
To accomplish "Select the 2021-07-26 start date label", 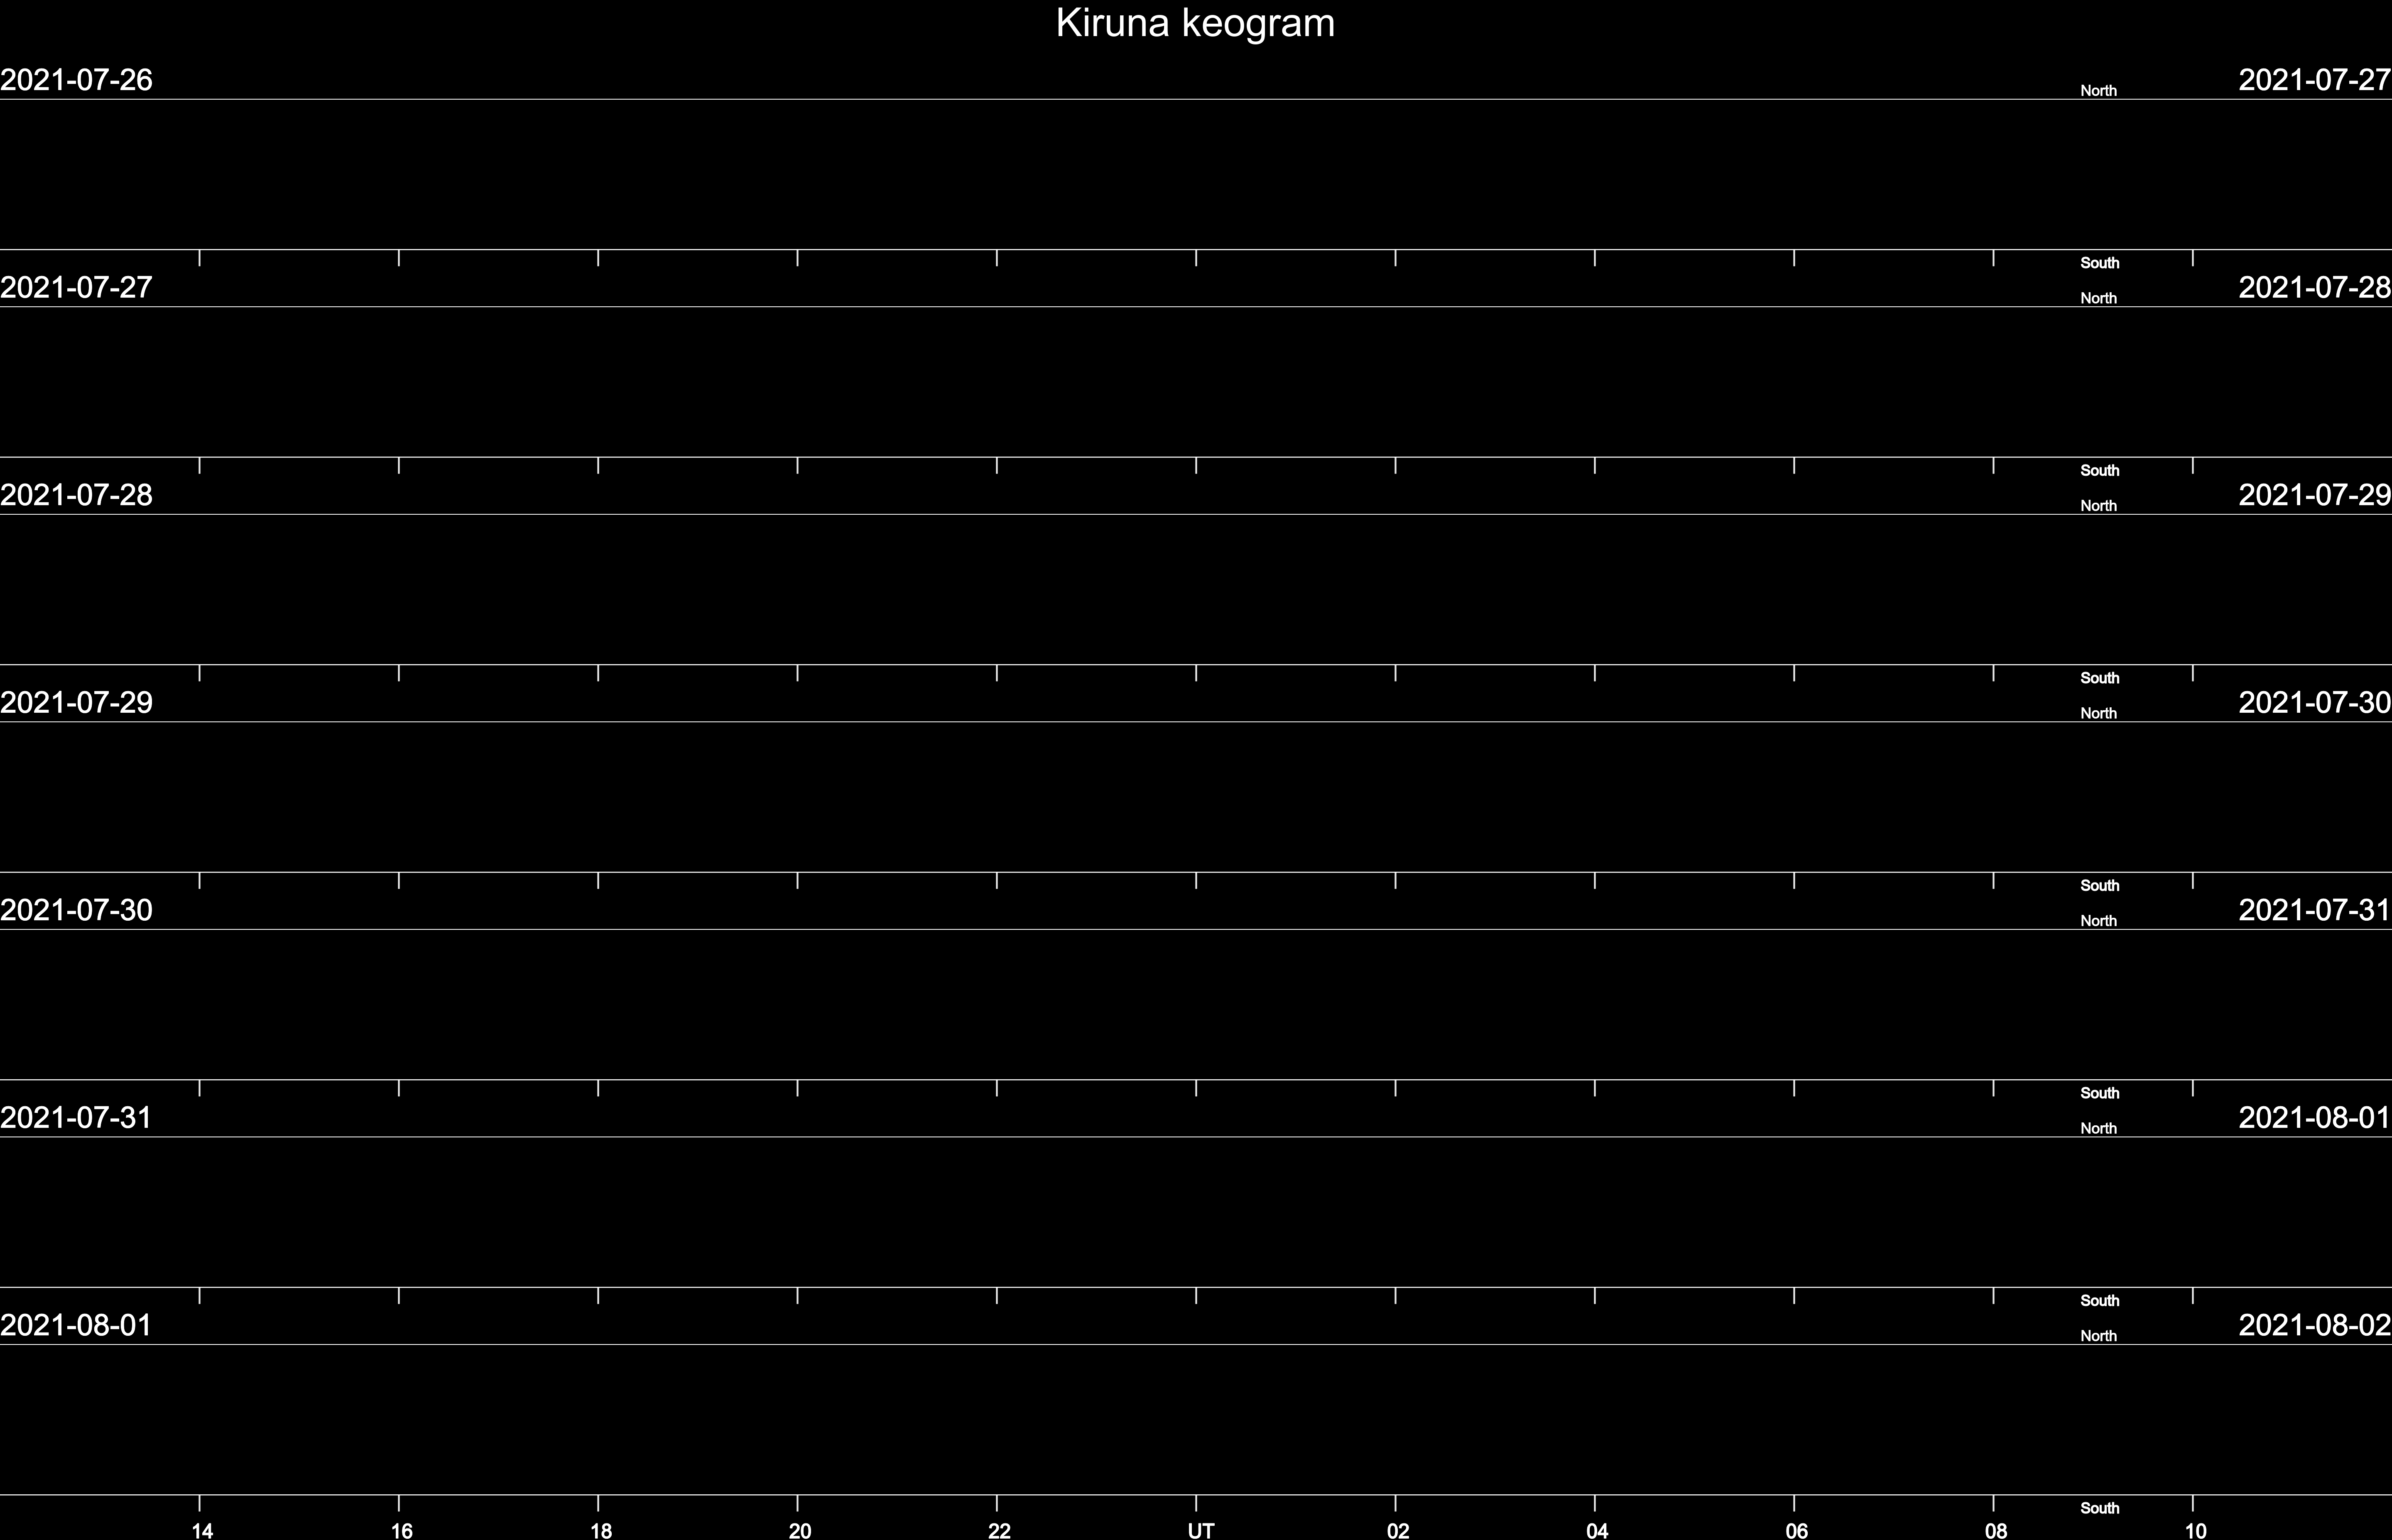I will coord(76,80).
